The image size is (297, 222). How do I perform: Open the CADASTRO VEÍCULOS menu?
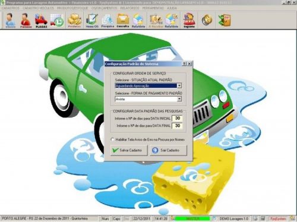(x=39, y=8)
